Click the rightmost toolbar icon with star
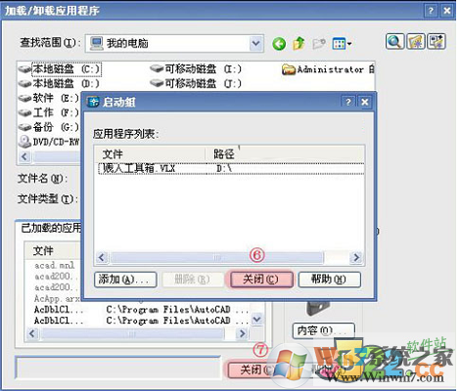Screen dimensions: 460x391 point(437,42)
